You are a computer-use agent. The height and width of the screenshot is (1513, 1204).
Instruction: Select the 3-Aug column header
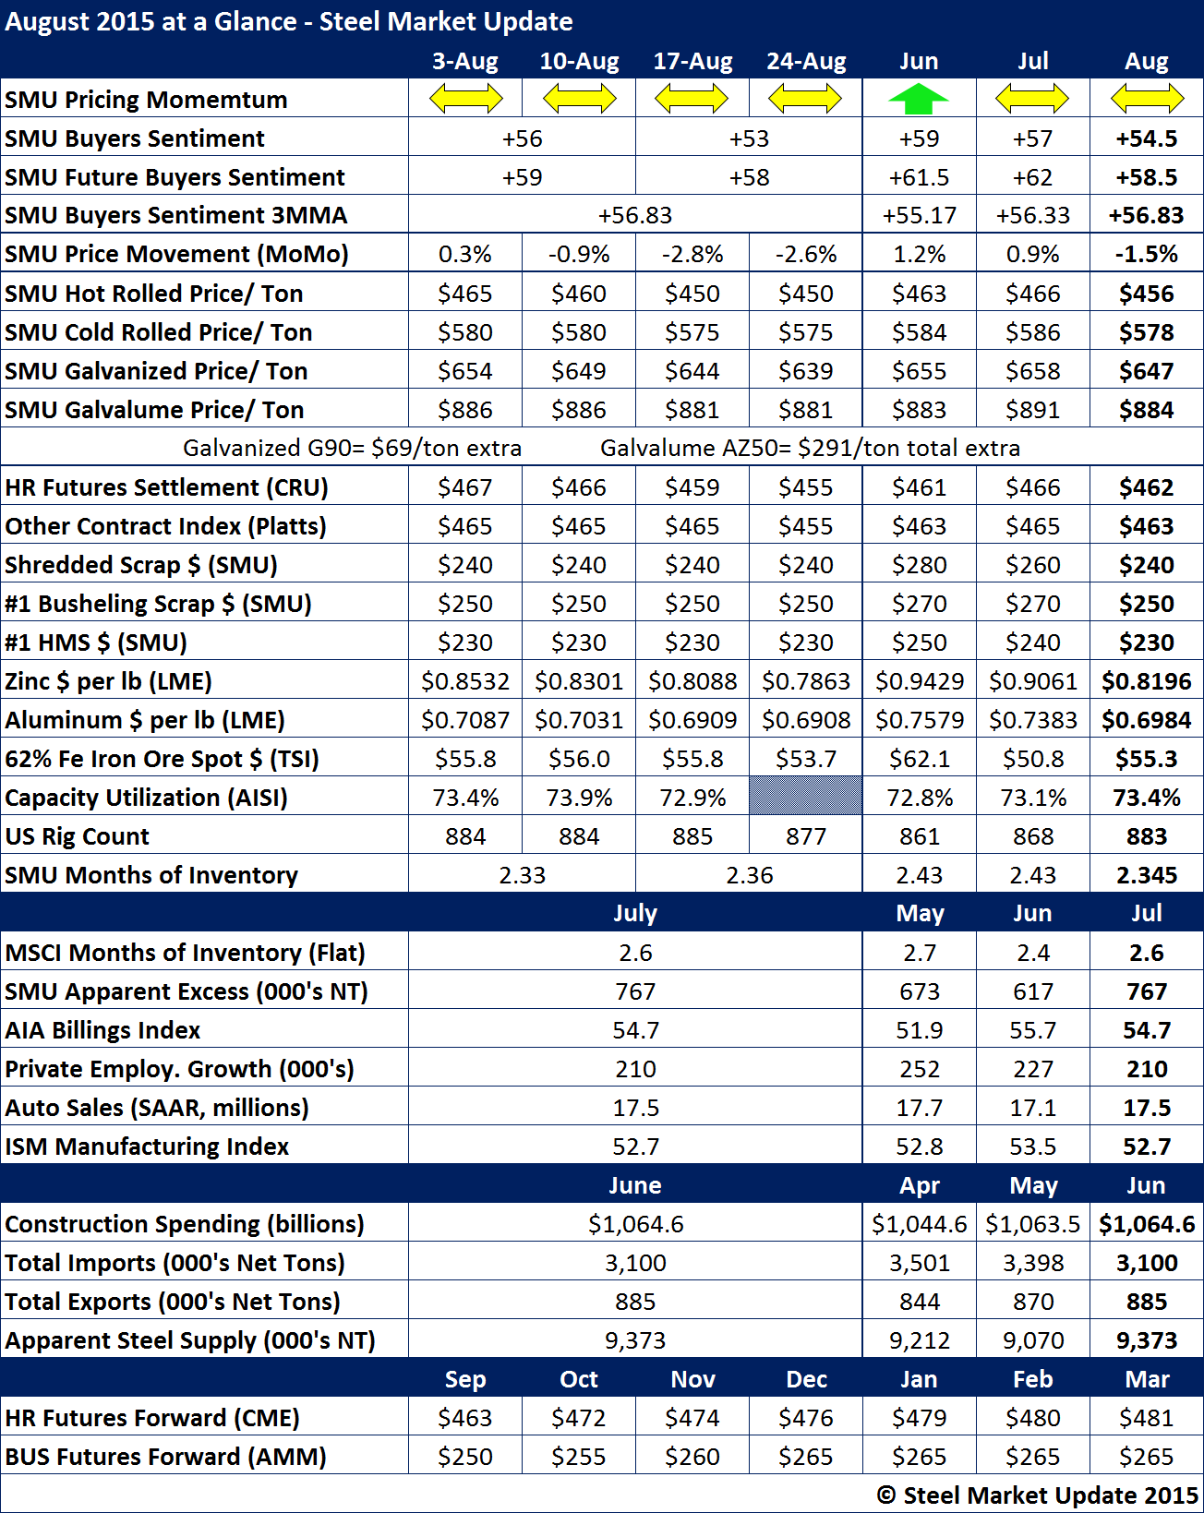[x=465, y=61]
